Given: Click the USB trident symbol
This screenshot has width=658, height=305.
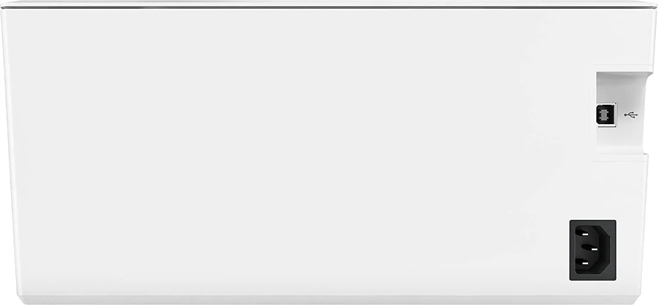Looking at the screenshot, I should [631, 115].
